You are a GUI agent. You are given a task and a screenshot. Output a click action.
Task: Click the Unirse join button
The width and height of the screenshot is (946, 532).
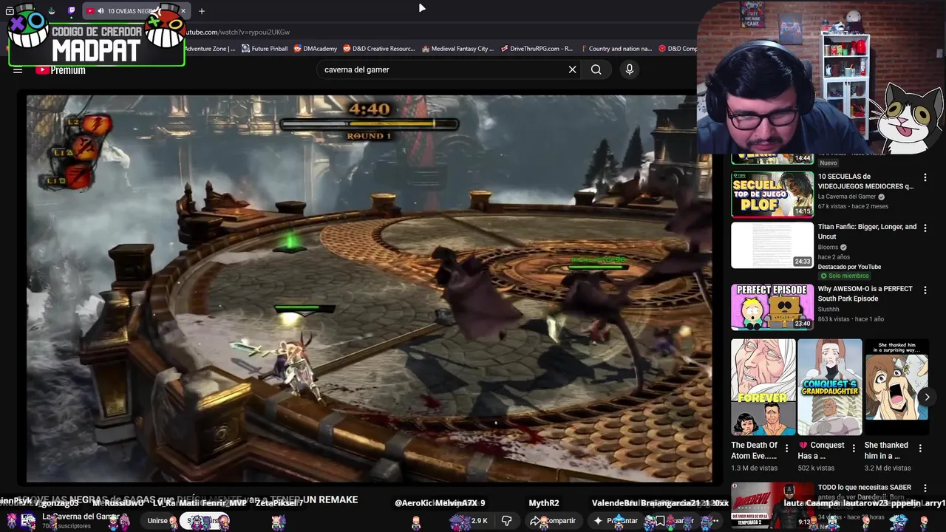point(158,521)
